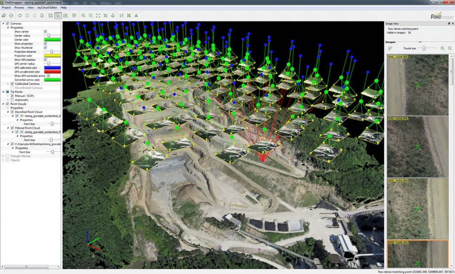Click the zoom out magnifier in main toolbar
The height and width of the screenshot is (274, 455).
point(91,16)
